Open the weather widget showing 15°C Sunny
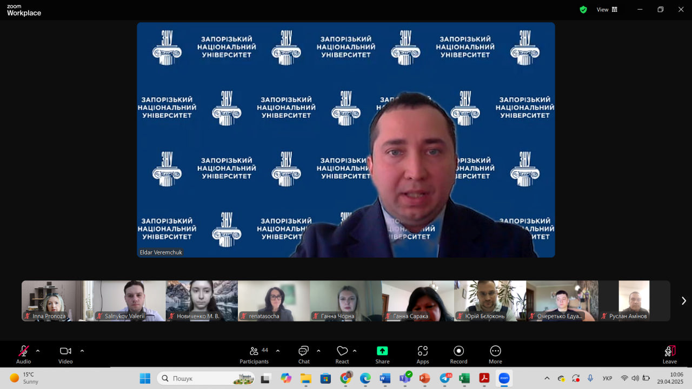Screen dimensions: 692x389 [x=24, y=378]
